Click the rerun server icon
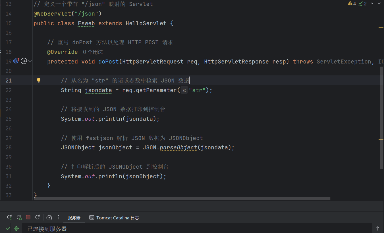The width and height of the screenshot is (384, 233). 10,217
